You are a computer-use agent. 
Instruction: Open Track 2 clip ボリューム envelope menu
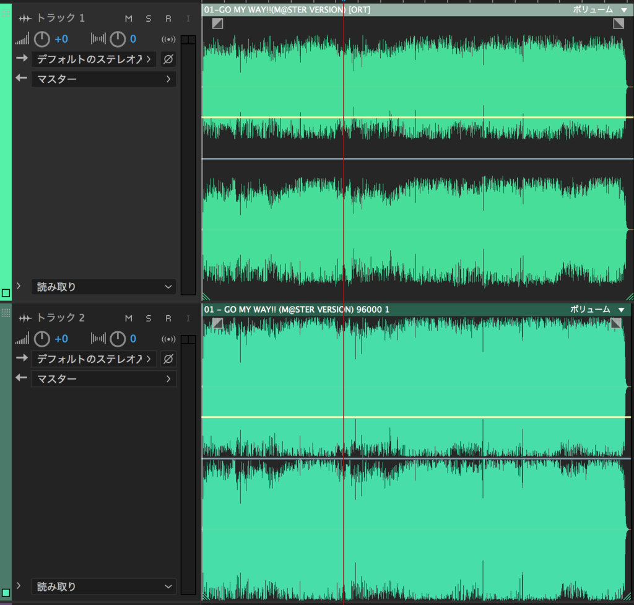pyautogui.click(x=597, y=310)
